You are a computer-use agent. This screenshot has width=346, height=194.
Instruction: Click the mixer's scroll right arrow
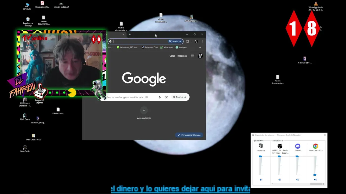click(x=324, y=184)
